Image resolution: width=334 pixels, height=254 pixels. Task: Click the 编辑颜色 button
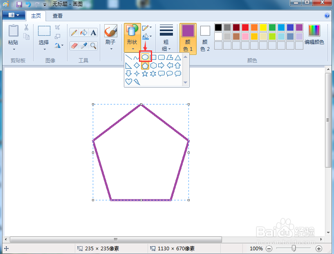click(314, 34)
